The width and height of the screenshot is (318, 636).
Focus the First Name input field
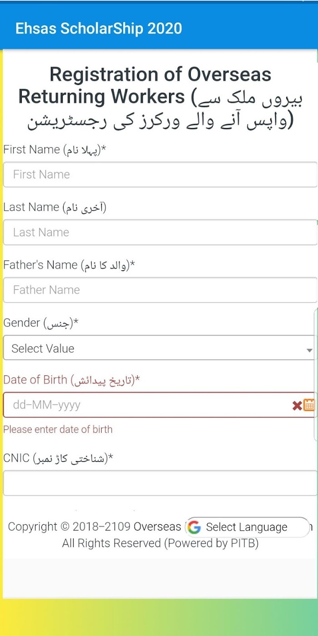[x=160, y=174]
